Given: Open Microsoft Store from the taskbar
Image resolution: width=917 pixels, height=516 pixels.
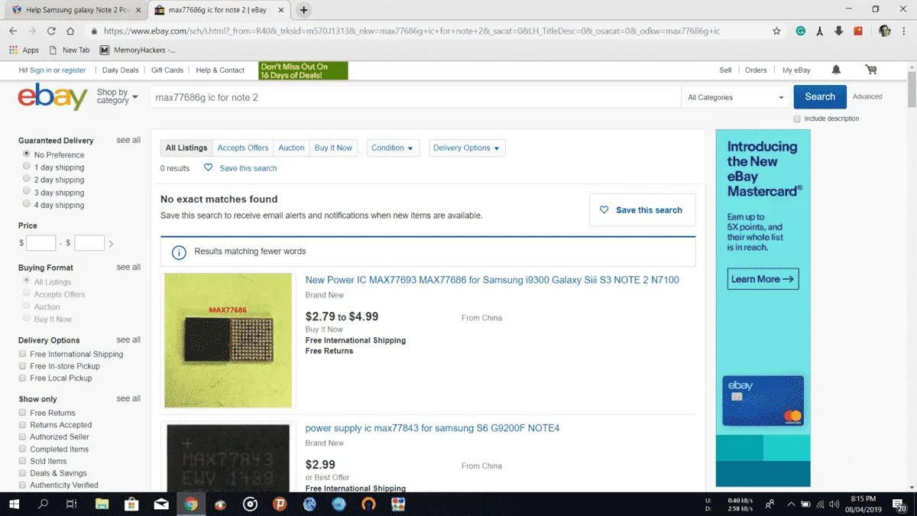Looking at the screenshot, I should pyautogui.click(x=131, y=505).
